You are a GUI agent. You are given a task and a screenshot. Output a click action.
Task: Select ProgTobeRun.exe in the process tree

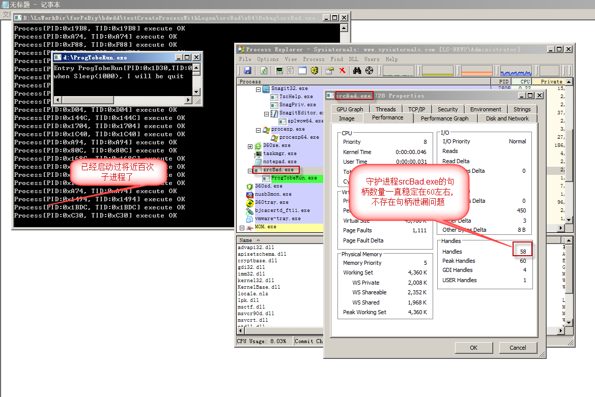294,178
